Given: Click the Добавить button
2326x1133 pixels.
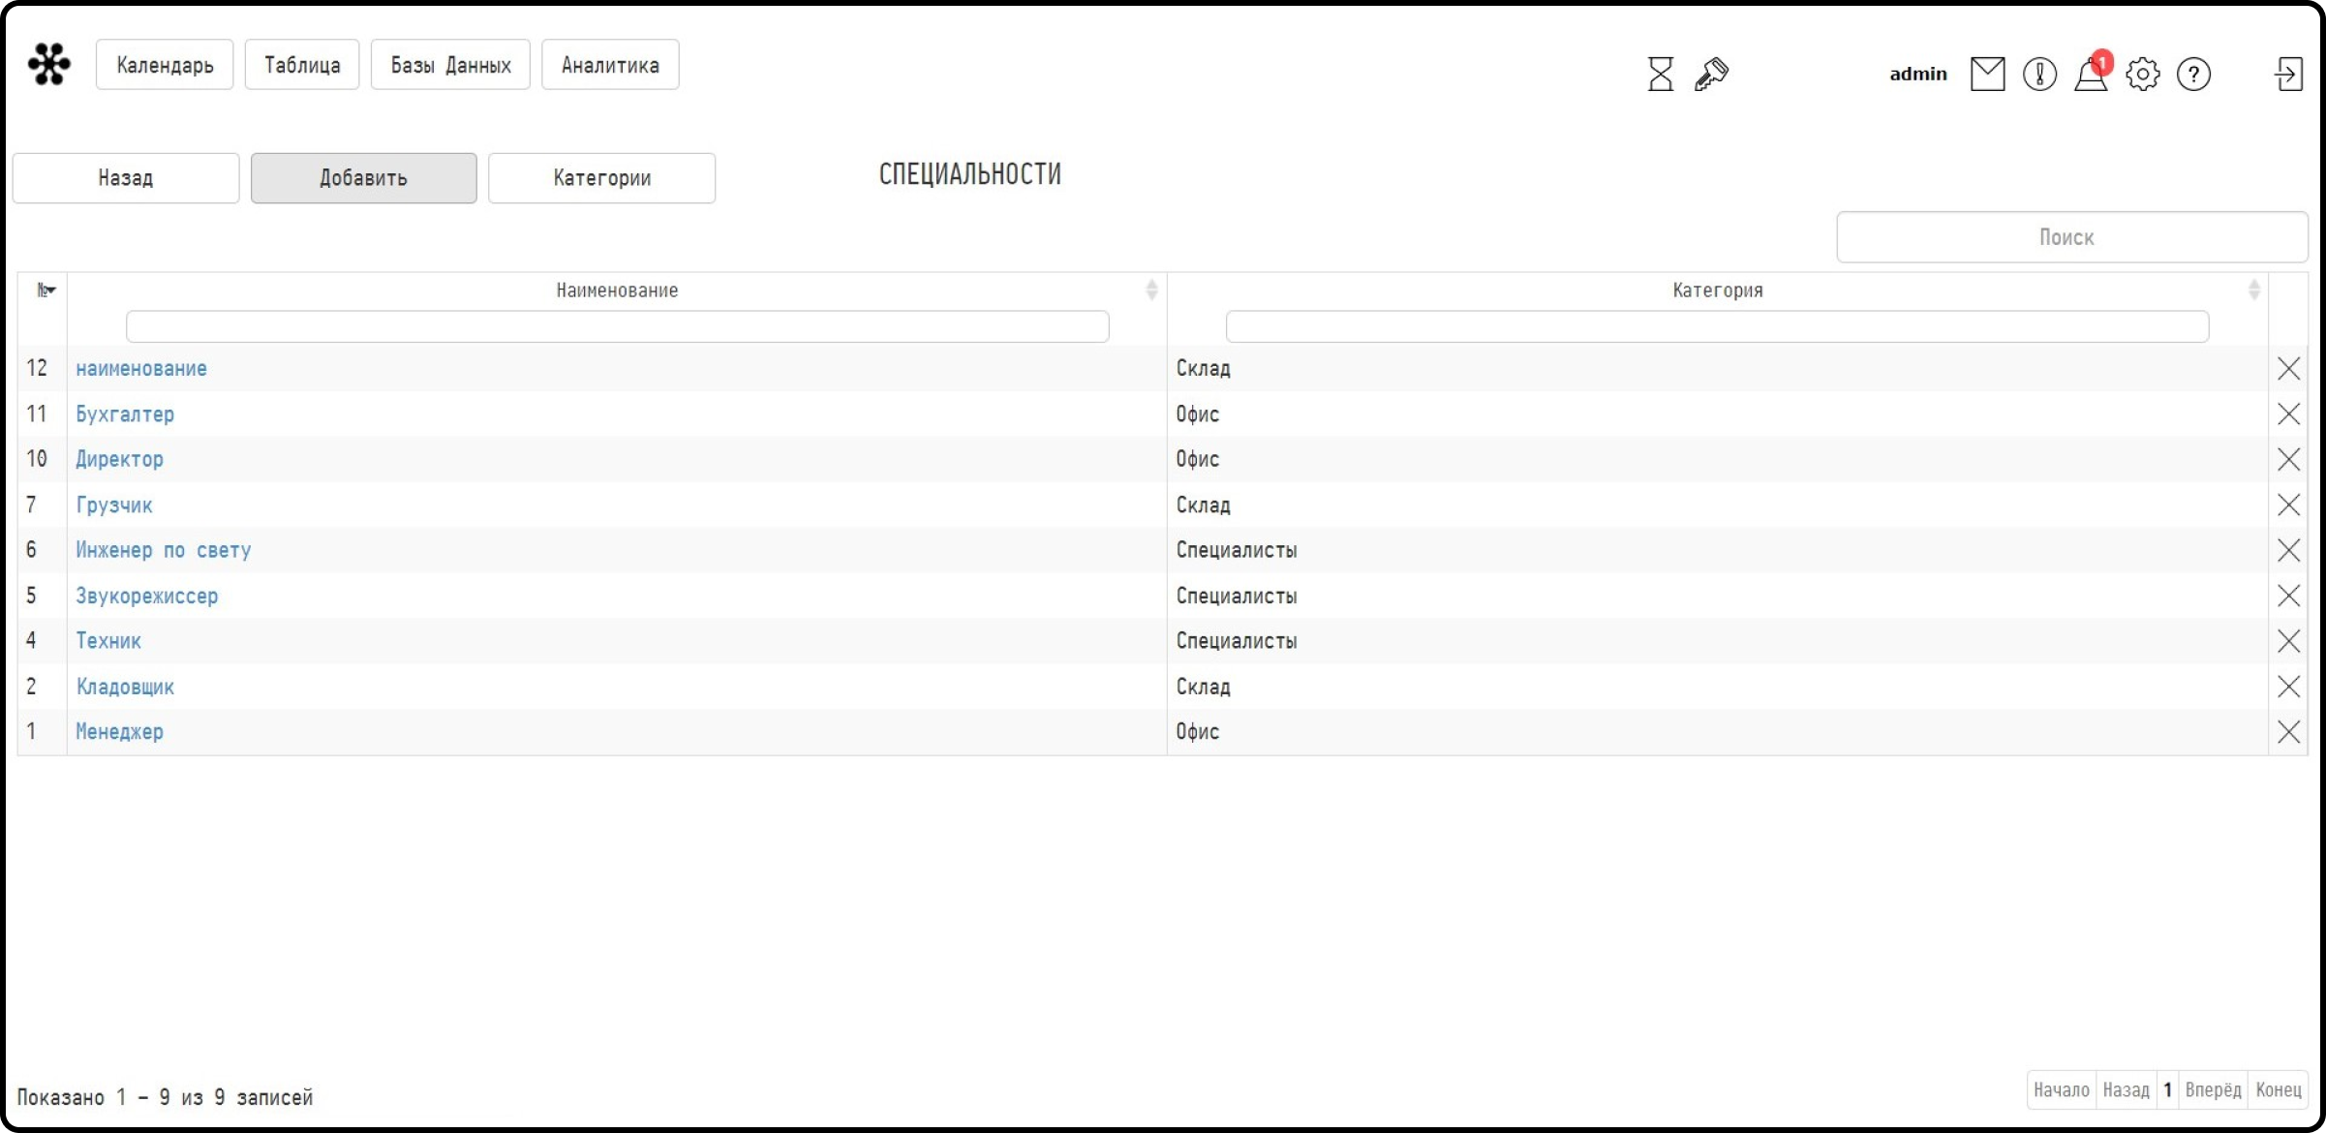Looking at the screenshot, I should pyautogui.click(x=363, y=178).
